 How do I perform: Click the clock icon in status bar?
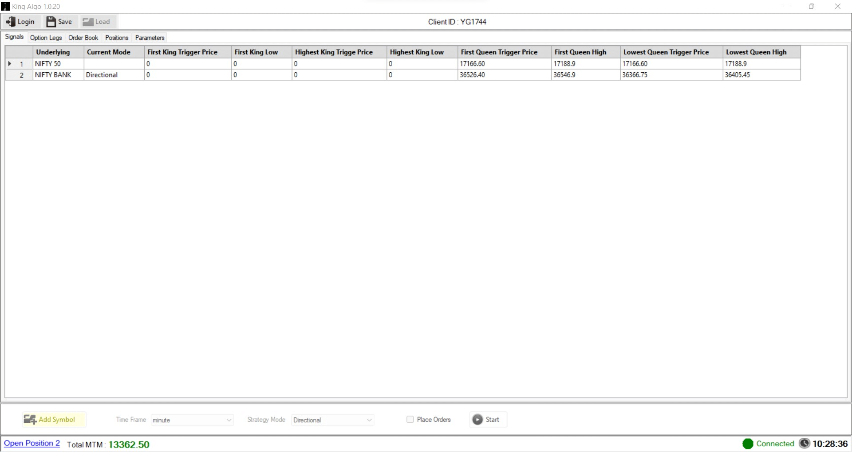point(804,443)
